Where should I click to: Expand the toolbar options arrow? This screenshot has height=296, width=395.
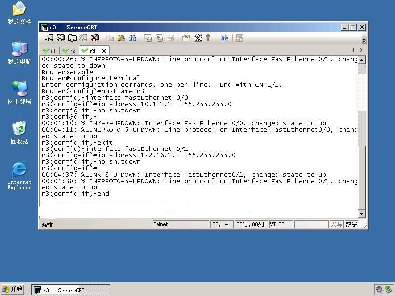[x=364, y=41]
